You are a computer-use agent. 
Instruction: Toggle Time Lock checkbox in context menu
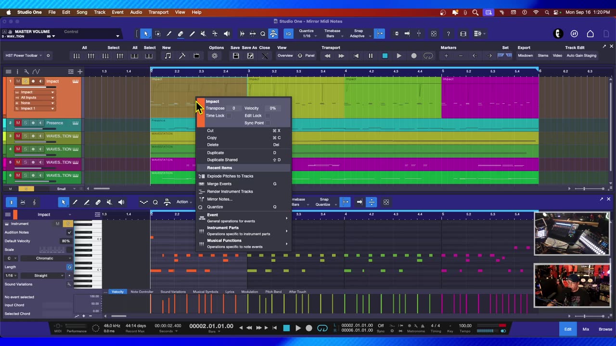click(229, 115)
